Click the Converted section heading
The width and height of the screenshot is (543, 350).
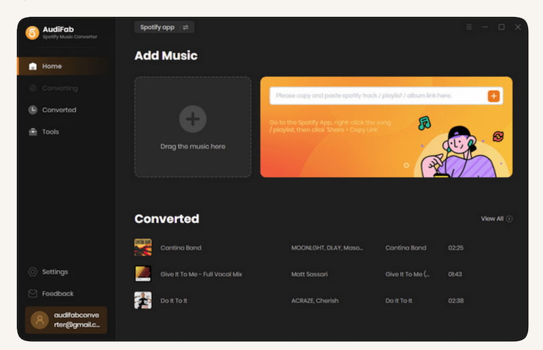point(167,219)
